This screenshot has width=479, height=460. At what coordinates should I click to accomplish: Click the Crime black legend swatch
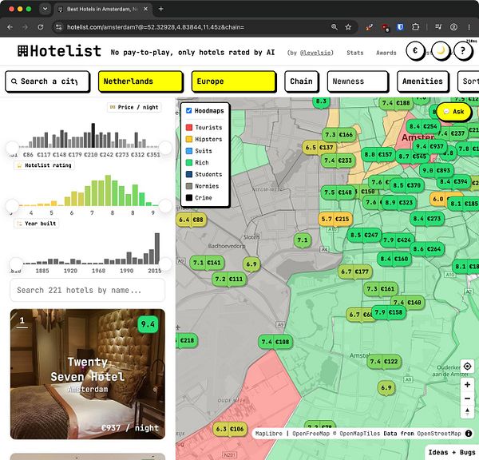pyautogui.click(x=189, y=198)
